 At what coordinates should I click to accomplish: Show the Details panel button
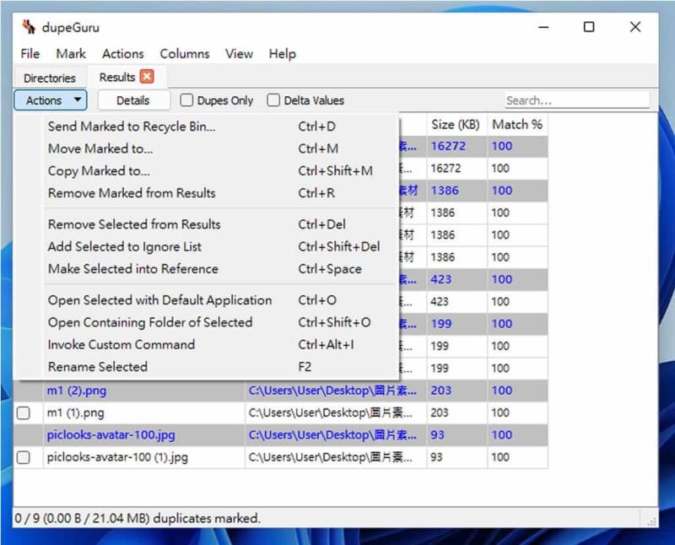[133, 100]
